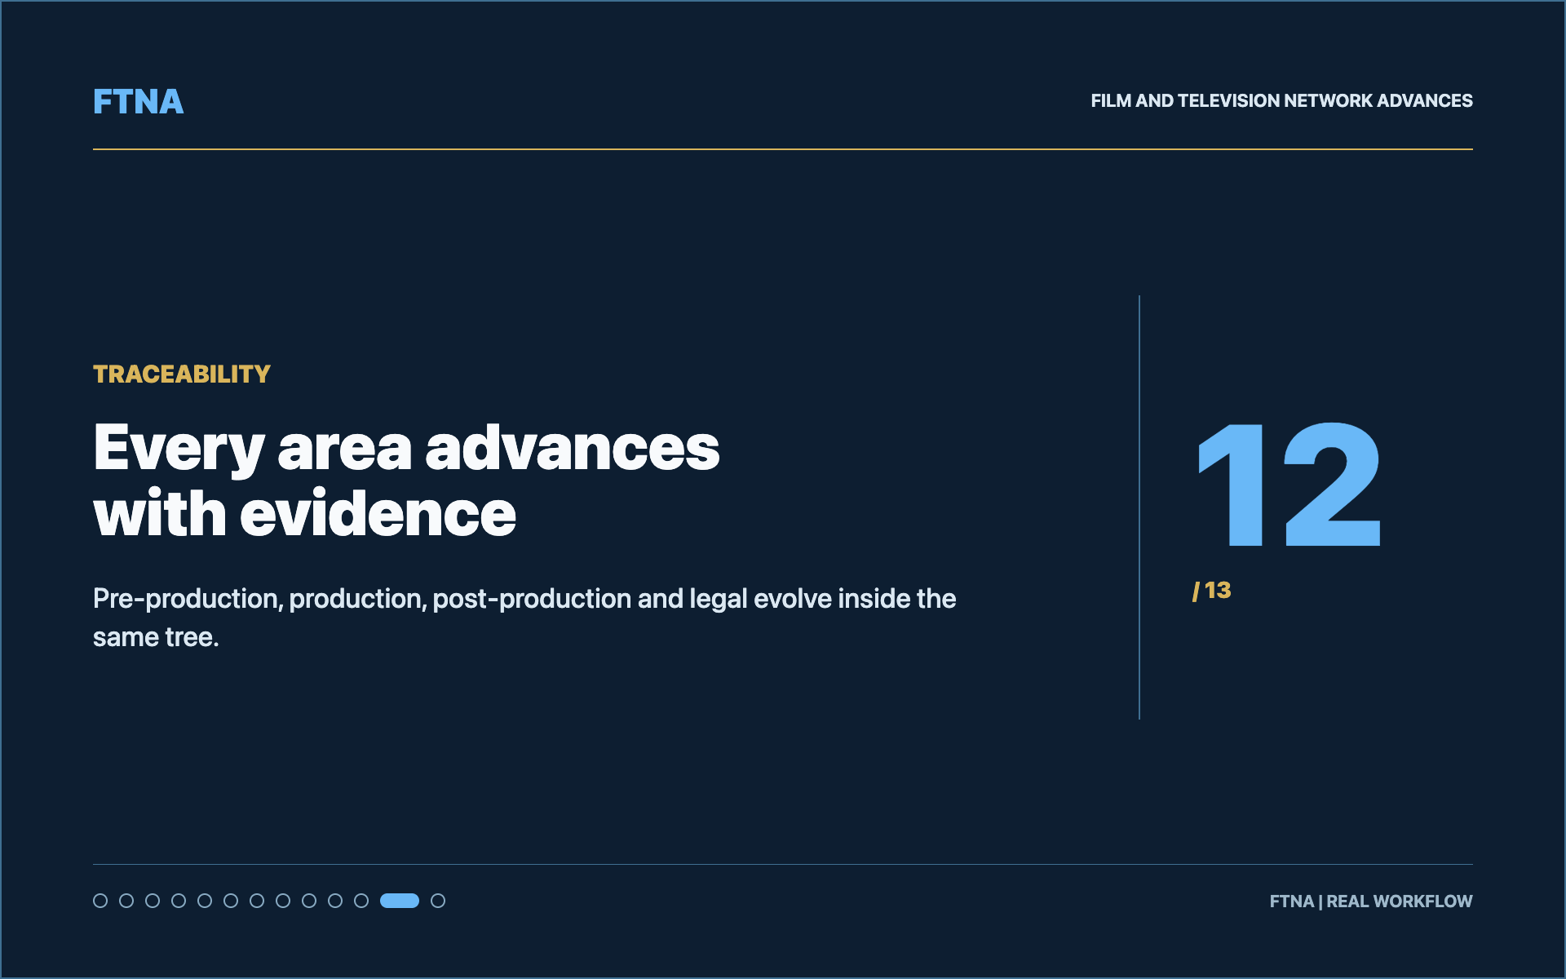This screenshot has width=1566, height=979.
Task: Select the fourth pagination dot
Action: [x=179, y=901]
